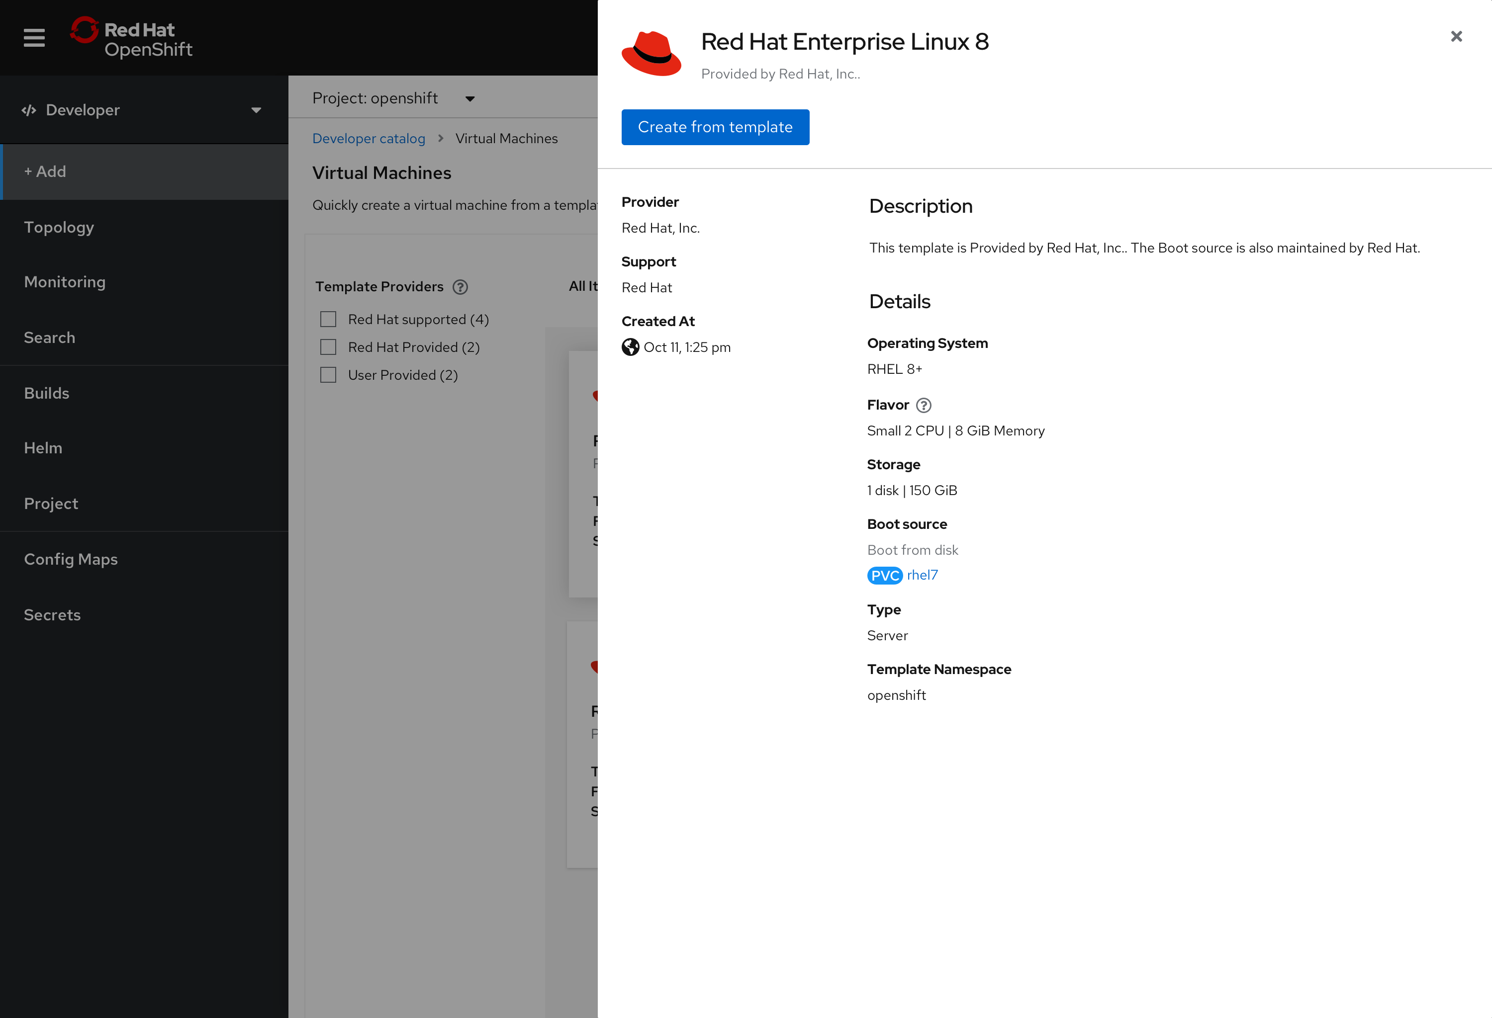1492x1018 pixels.
Task: Click the Flavor help question icon
Action: point(923,406)
